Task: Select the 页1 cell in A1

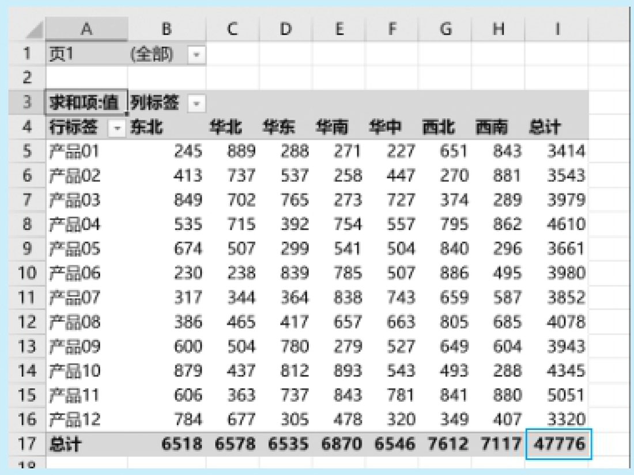Action: coord(86,55)
